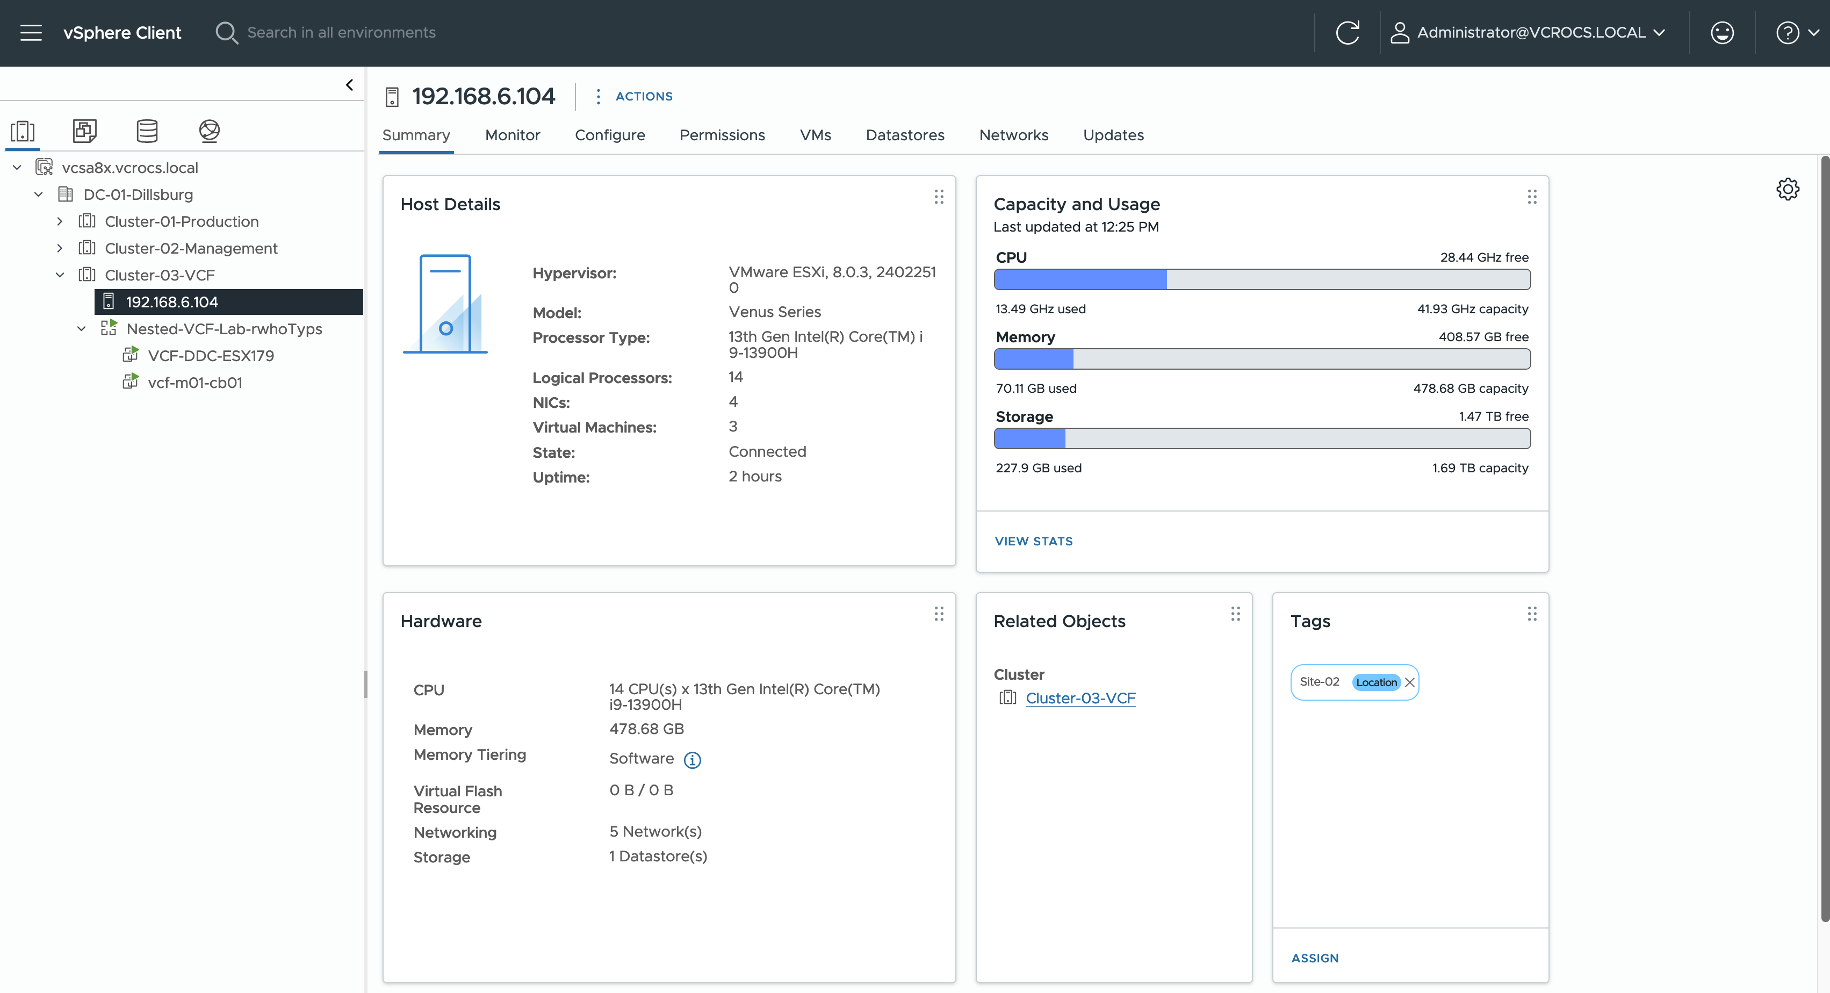Collapse the Nested-VCF-Lab-rwhoTyps vApp
This screenshot has width=1830, height=993.
coord(82,329)
